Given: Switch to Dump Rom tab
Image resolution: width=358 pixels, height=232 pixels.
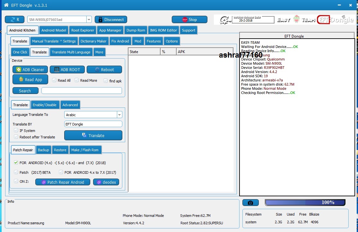Looking at the screenshot, I should pos(135,30).
